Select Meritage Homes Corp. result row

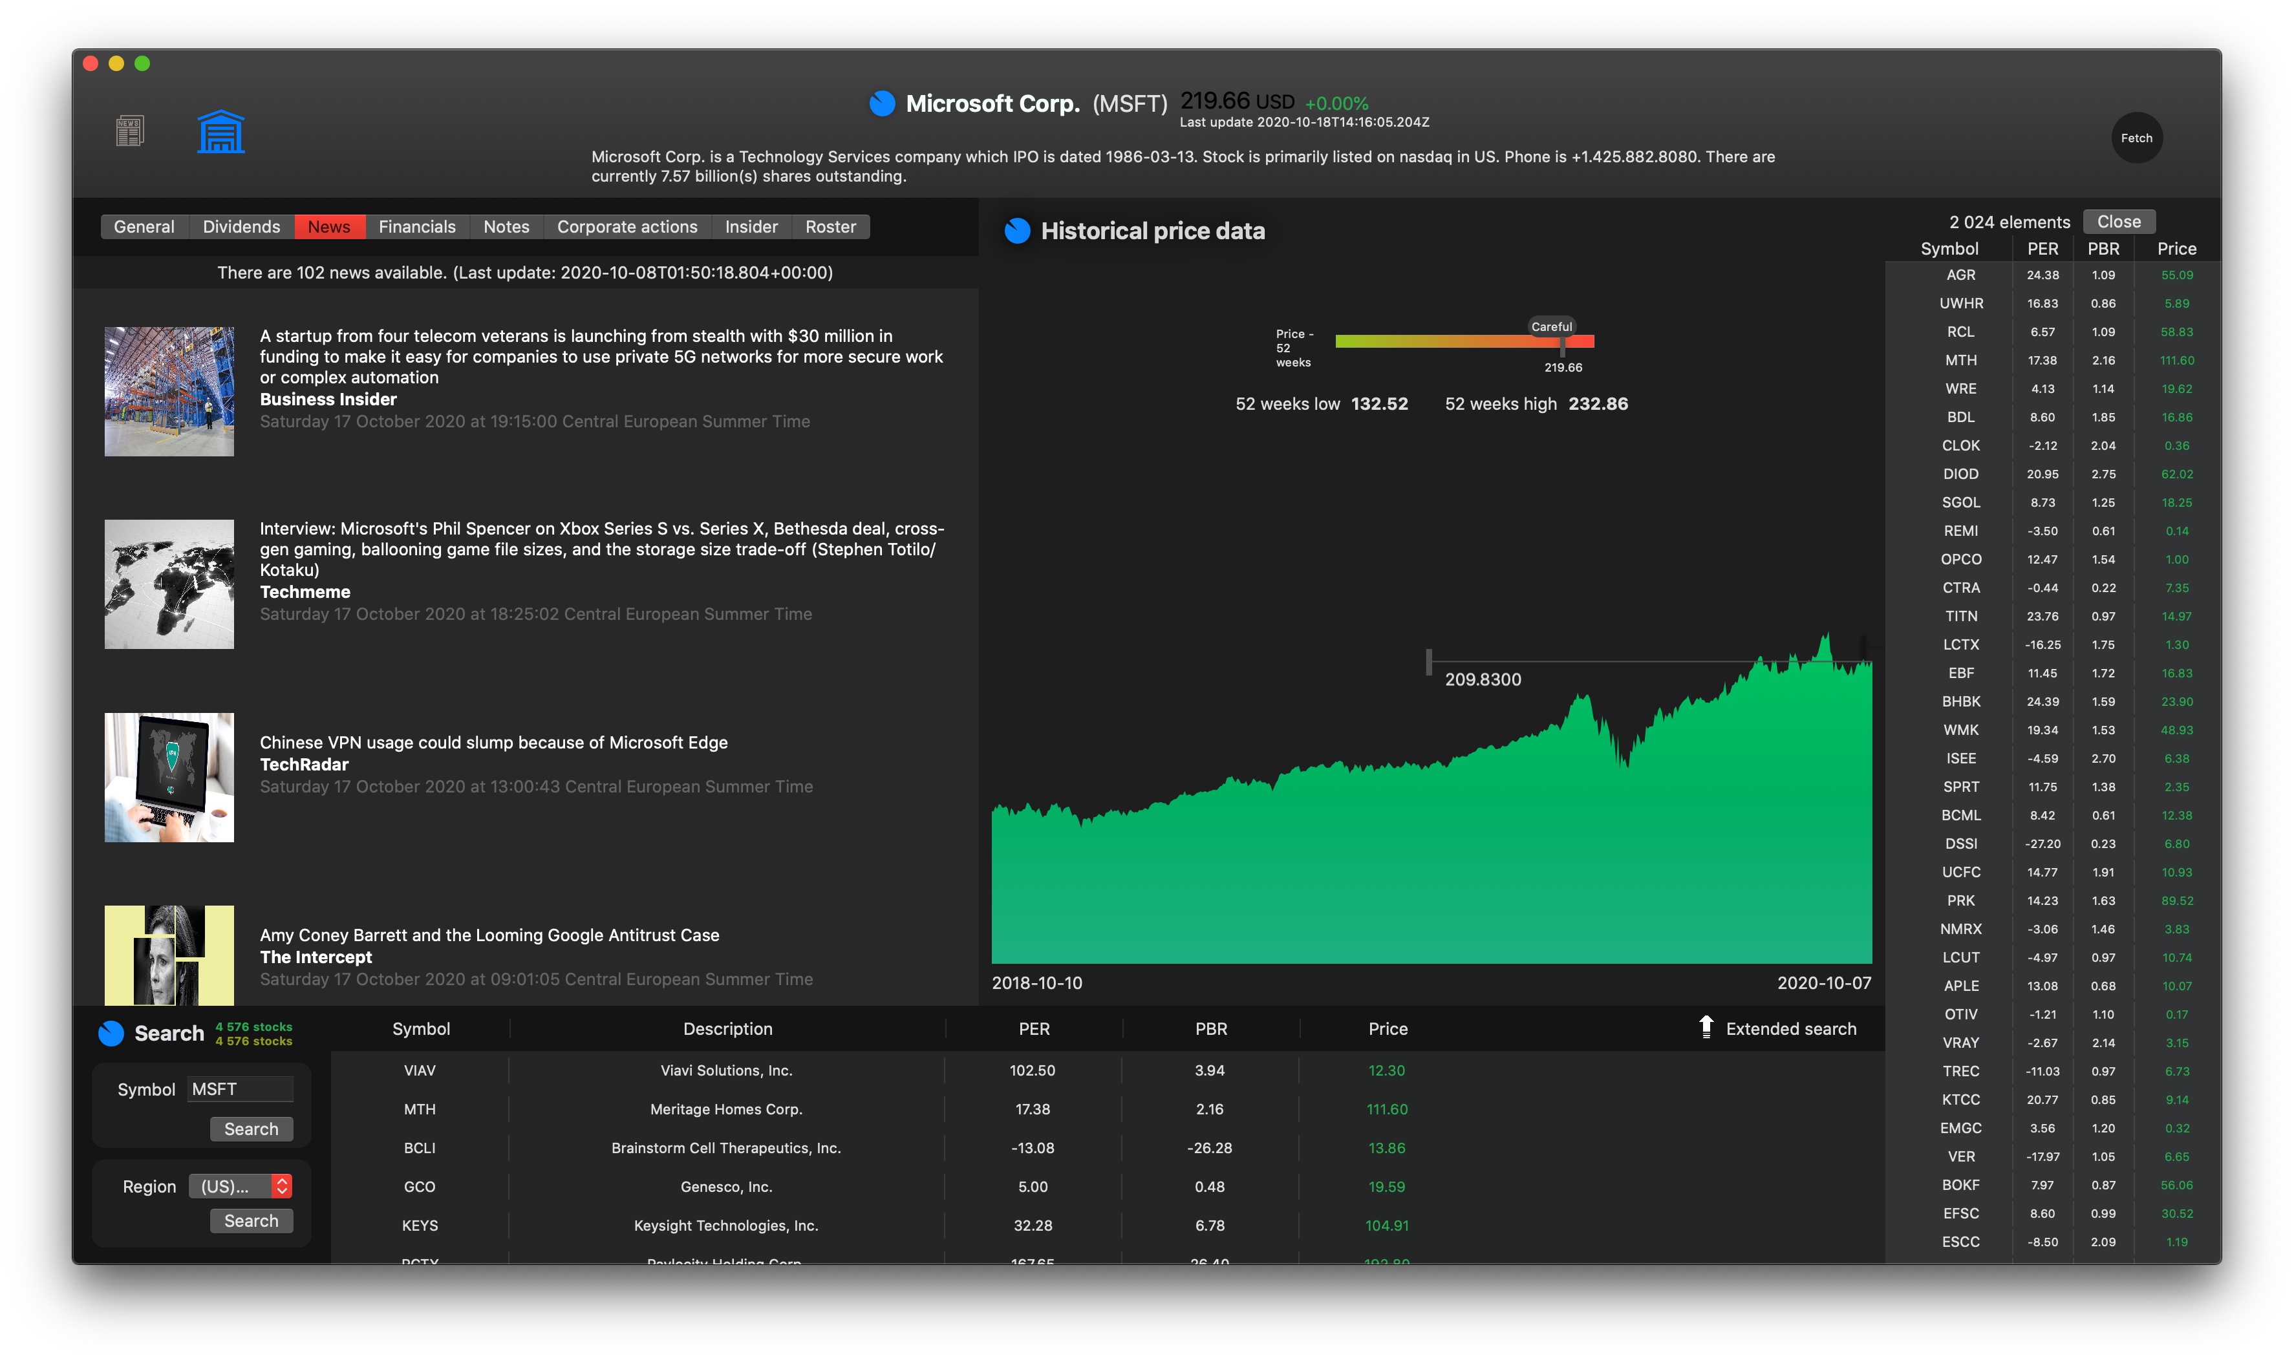coord(1107,1109)
